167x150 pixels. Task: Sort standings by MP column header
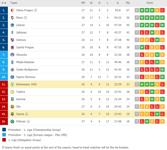(83, 3)
